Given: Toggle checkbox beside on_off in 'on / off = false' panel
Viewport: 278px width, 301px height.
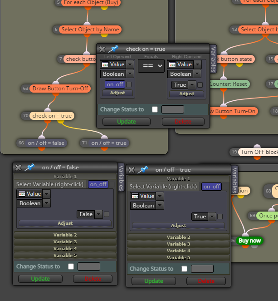Looking at the screenshot, I should [112, 184].
